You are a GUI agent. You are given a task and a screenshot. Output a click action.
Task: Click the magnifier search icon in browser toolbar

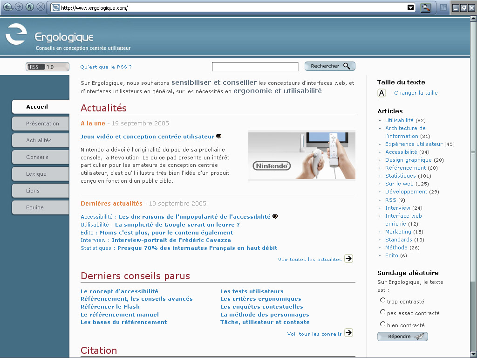pyautogui.click(x=426, y=7)
